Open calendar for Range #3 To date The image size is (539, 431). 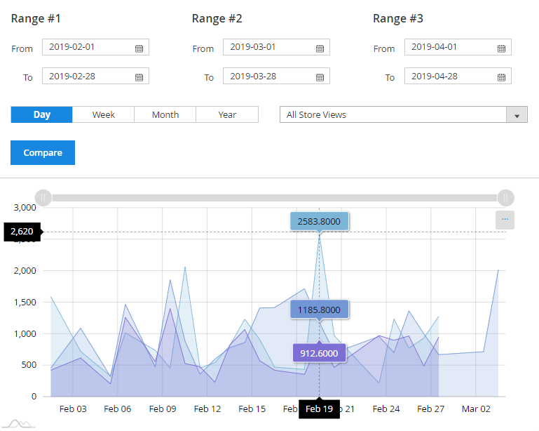(501, 77)
